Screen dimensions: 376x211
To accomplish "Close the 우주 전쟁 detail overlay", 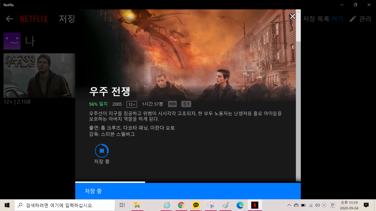I will (x=292, y=16).
